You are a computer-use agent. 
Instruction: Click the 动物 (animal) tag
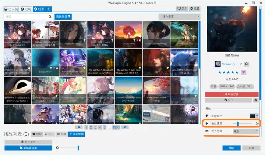[x=213, y=87]
